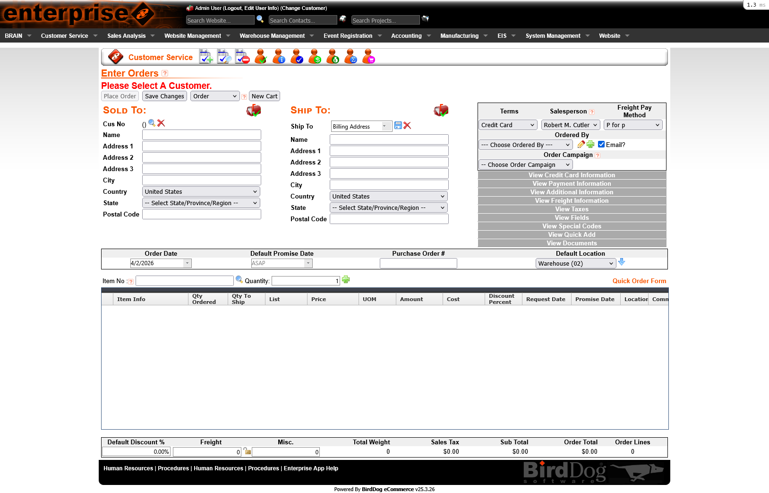This screenshot has height=493, width=769.
Task: Click the blue save icon beside Ship To
Action: click(x=398, y=125)
